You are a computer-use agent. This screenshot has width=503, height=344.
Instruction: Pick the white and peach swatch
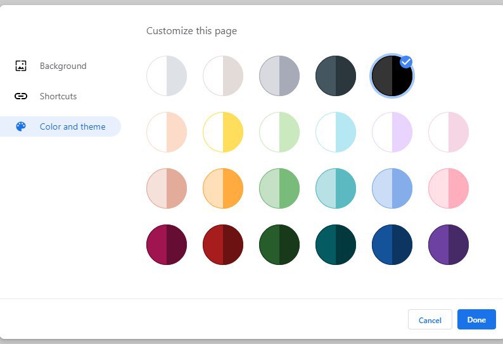click(167, 132)
